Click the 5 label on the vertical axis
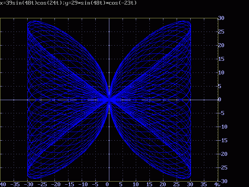This screenshot has height=187, width=249. [219, 86]
